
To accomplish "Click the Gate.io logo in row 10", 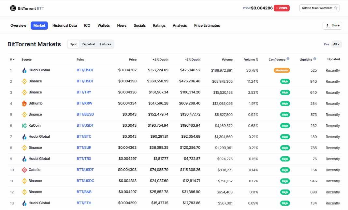I will [x=24, y=170].
